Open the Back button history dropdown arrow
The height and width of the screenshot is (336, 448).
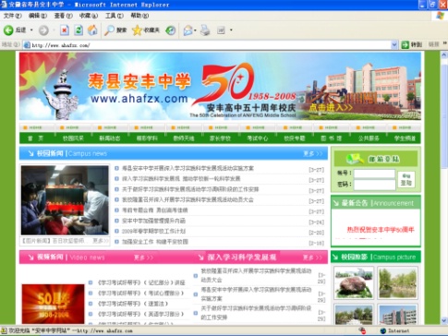pyautogui.click(x=31, y=30)
